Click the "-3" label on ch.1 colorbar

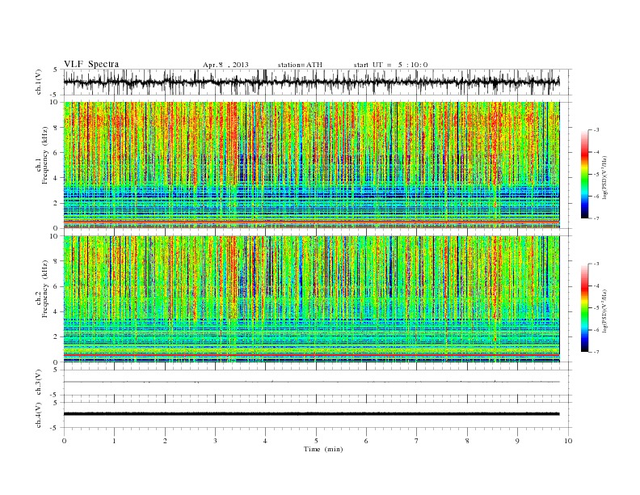coord(596,130)
